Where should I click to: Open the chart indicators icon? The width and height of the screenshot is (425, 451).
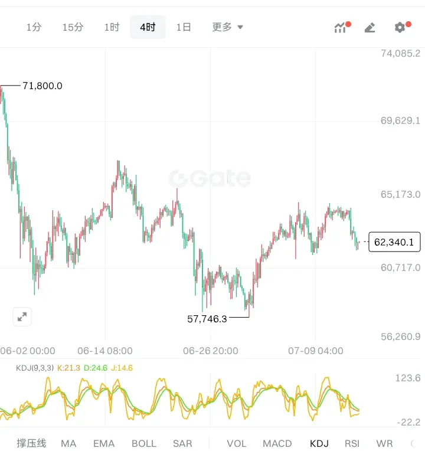pos(341,28)
